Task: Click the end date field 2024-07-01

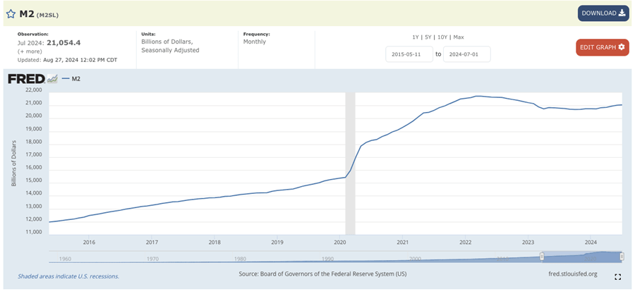Action: coord(466,54)
